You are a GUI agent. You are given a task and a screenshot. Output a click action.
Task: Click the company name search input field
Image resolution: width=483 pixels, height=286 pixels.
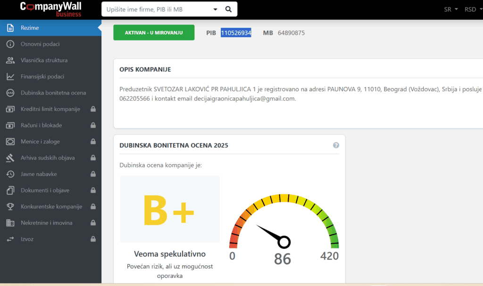click(x=156, y=9)
